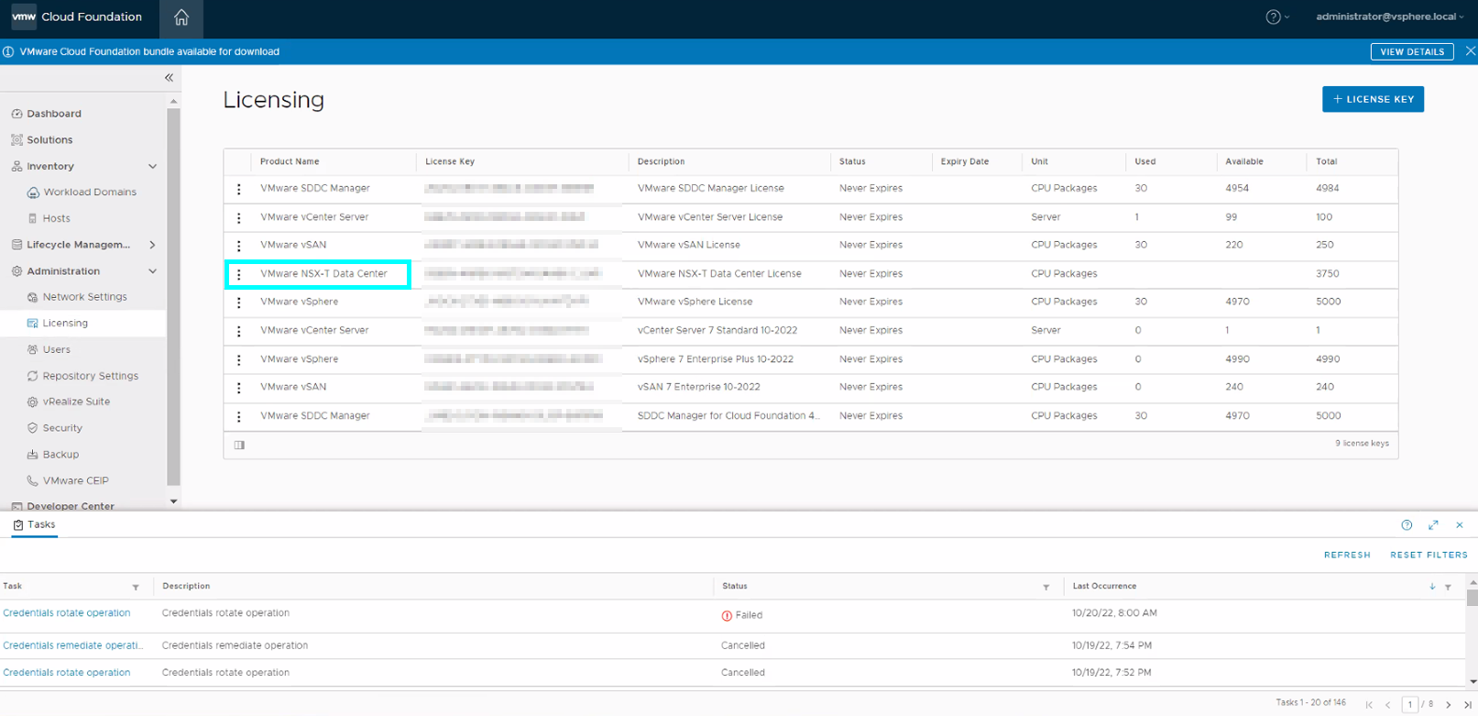Open the column picker icon below table
1478x716 pixels.
pos(239,445)
